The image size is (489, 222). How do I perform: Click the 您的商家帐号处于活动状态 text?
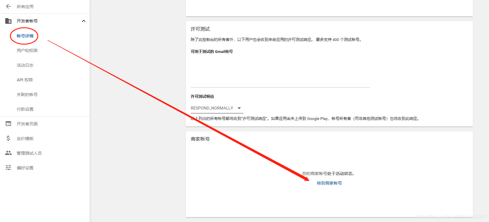tap(328, 174)
